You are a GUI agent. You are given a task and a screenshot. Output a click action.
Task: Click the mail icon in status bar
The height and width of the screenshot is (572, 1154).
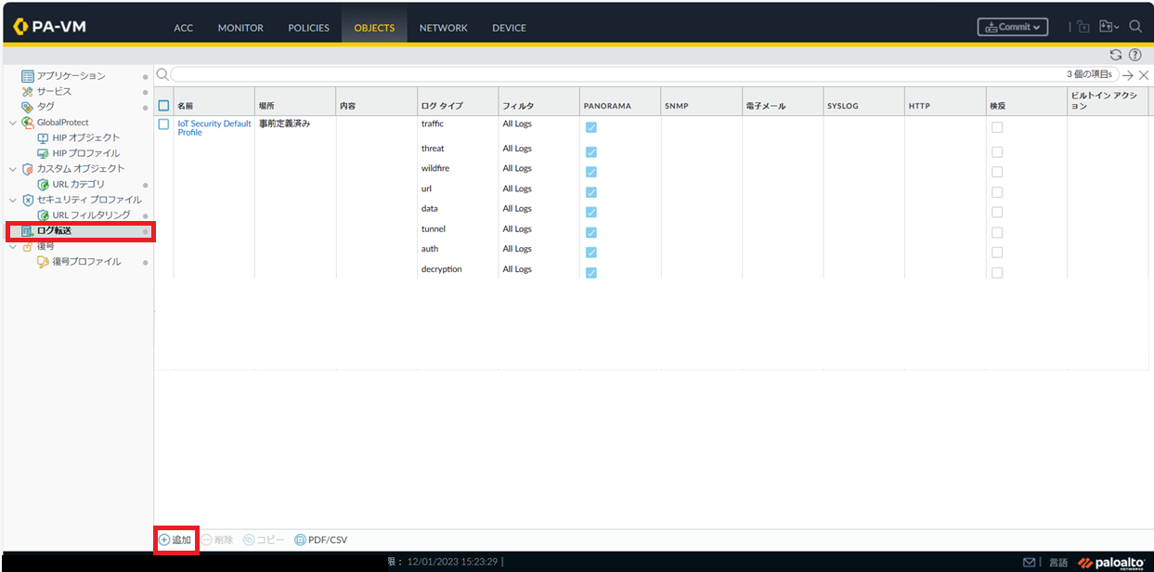(1029, 562)
